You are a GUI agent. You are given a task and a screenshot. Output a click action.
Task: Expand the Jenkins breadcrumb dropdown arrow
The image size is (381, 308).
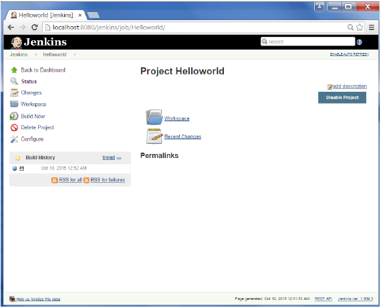tap(36, 54)
